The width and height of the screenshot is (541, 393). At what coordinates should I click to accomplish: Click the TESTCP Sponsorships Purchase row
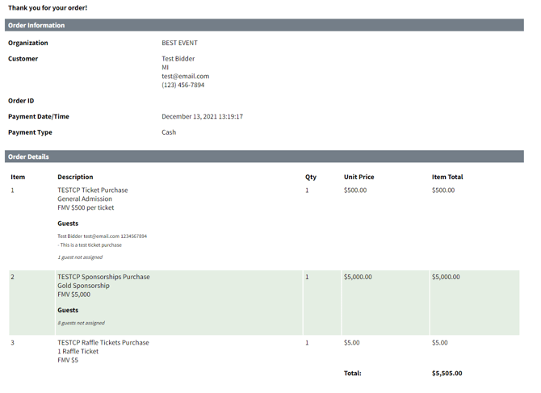click(x=103, y=277)
